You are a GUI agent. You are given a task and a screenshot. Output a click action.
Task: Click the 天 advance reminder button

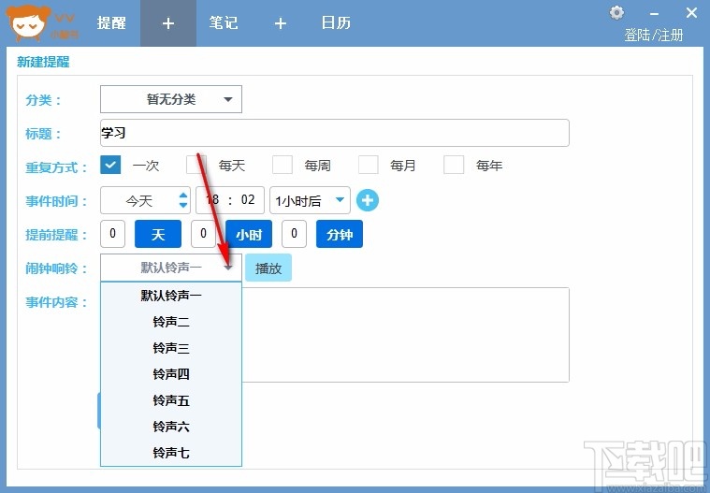tap(158, 234)
